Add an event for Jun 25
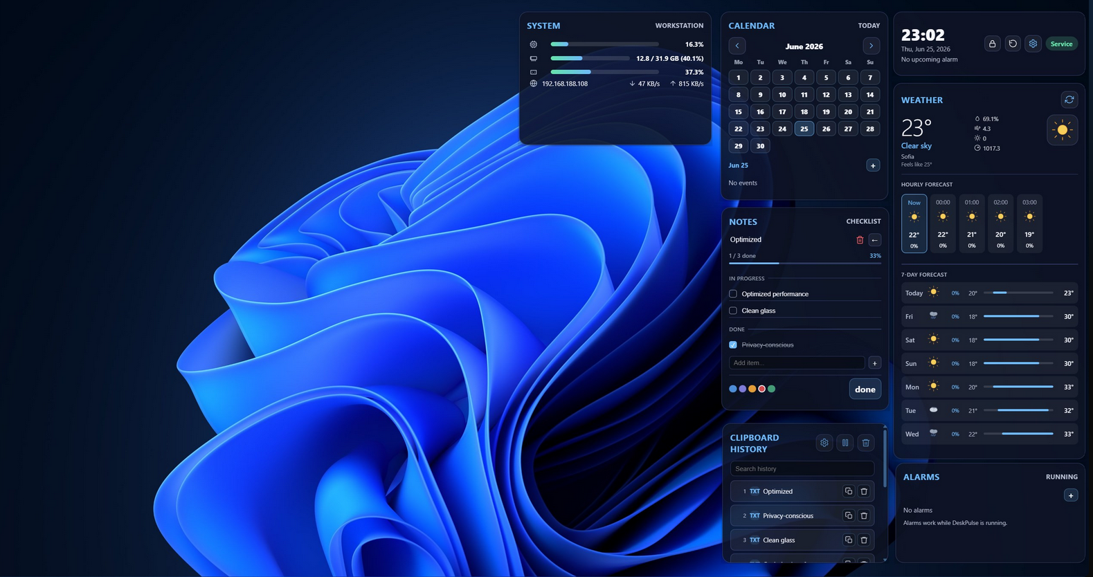 tap(873, 165)
